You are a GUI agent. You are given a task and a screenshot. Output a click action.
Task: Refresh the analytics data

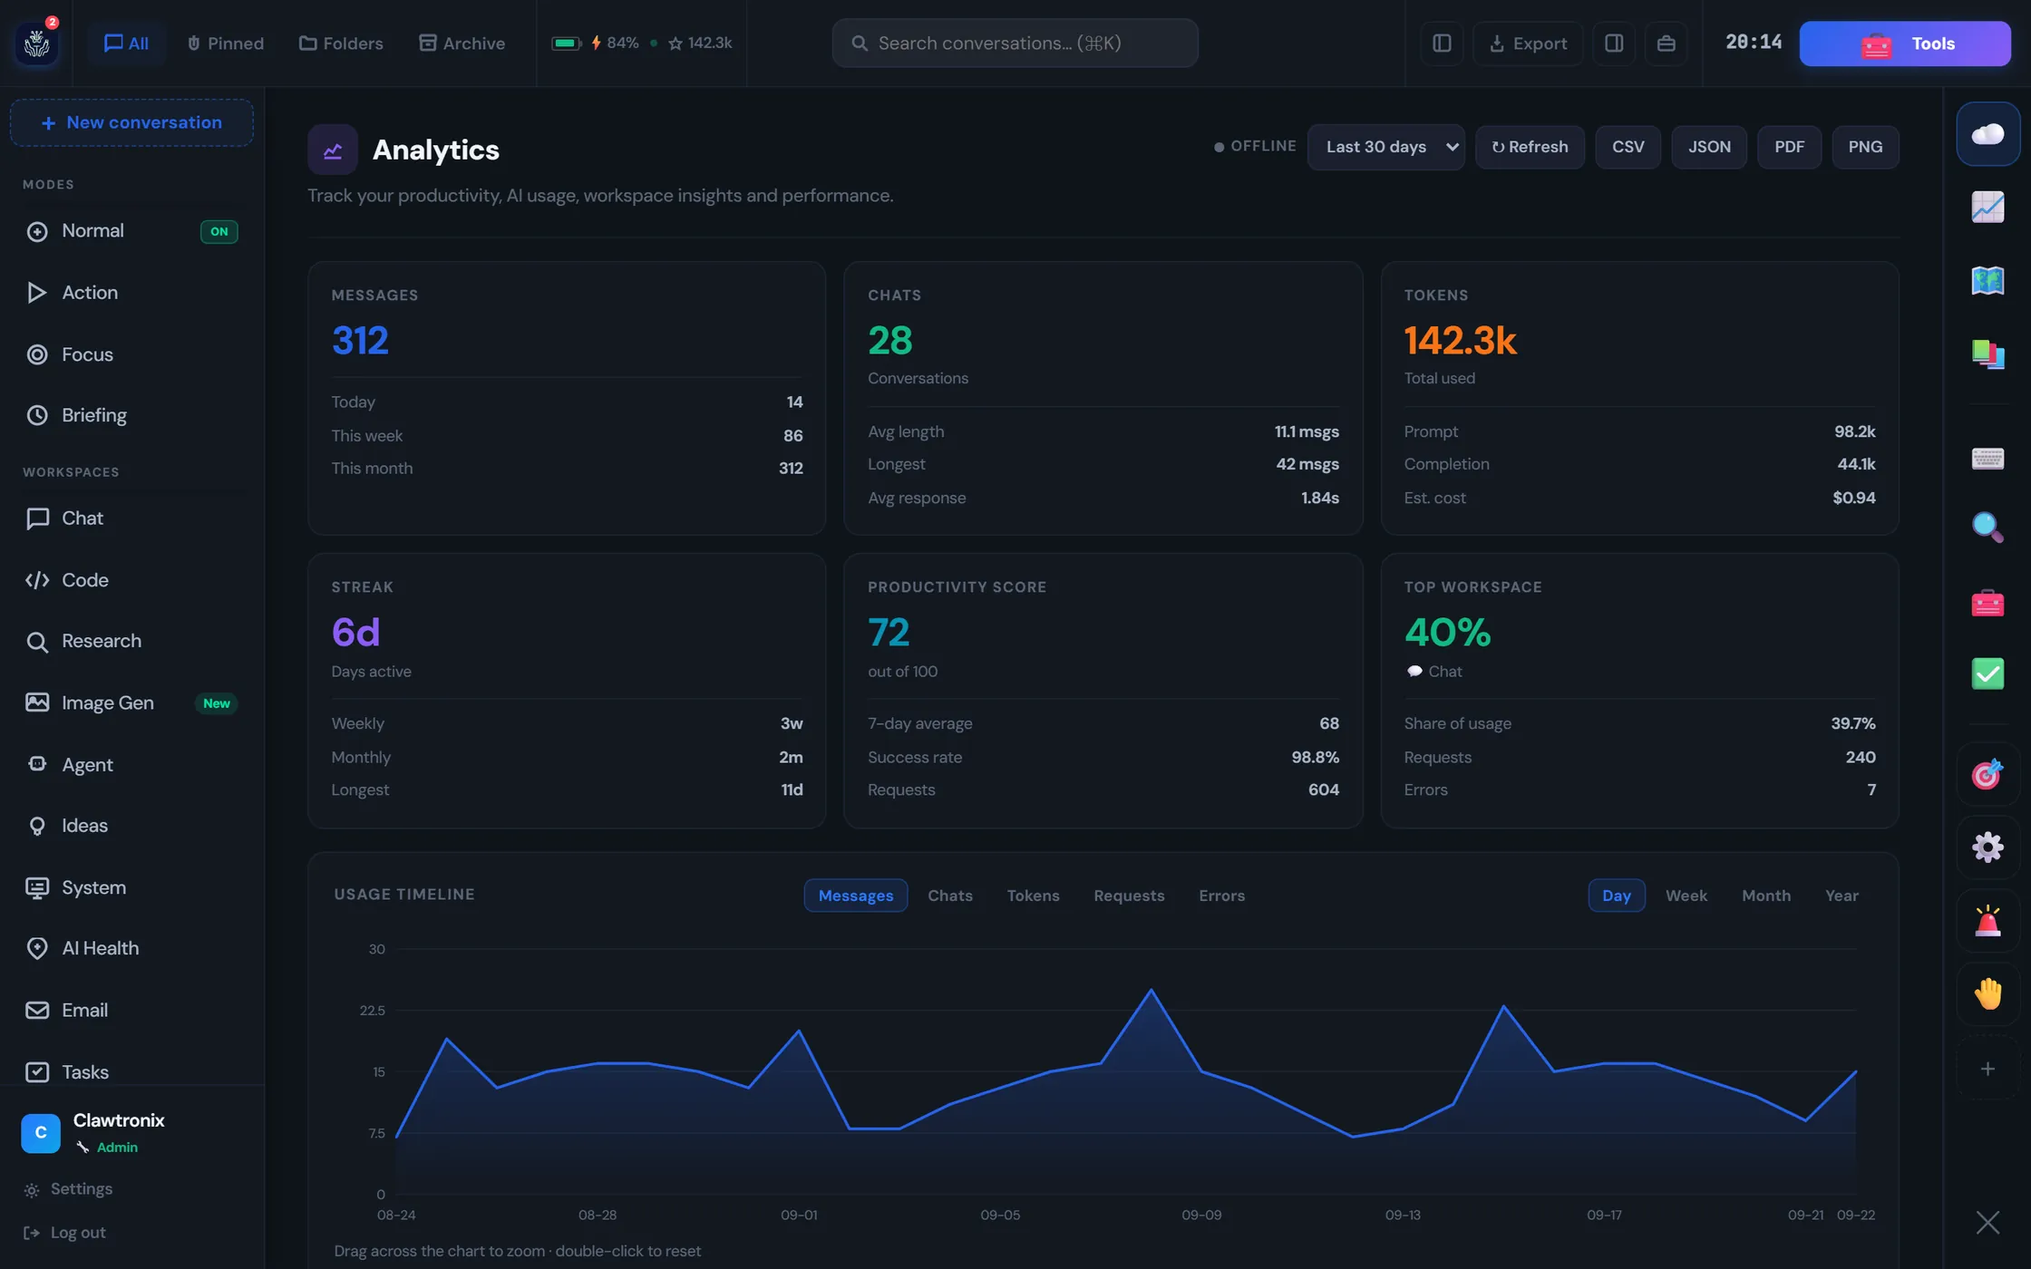(1530, 147)
